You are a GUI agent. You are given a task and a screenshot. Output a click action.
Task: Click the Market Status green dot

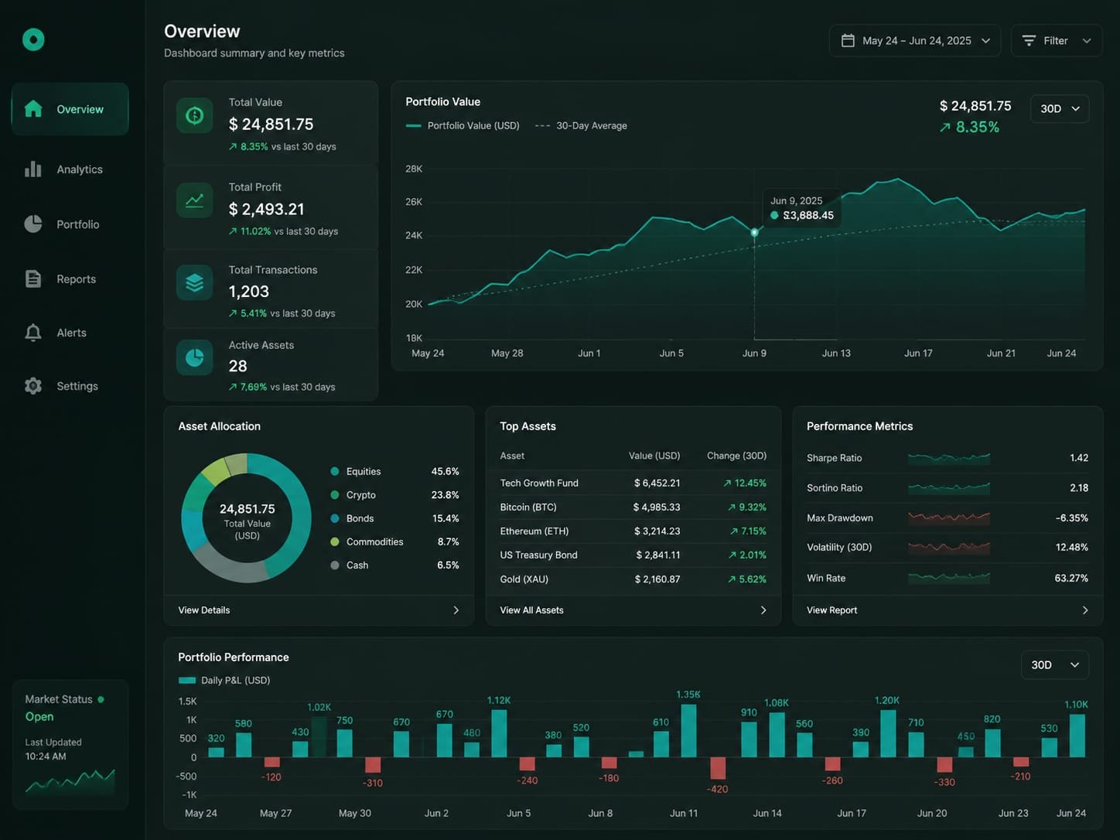[x=101, y=699]
